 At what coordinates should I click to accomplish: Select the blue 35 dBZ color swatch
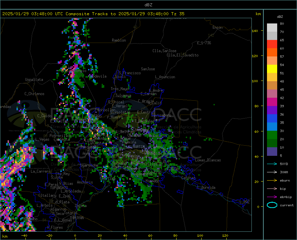point(272,119)
